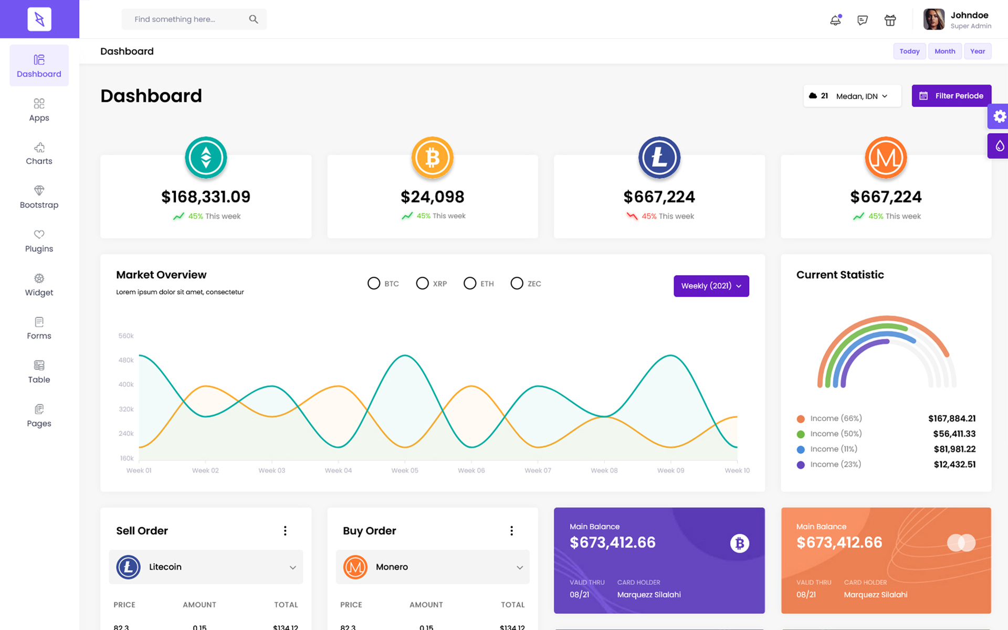Viewport: 1008px width, 630px height.
Task: Expand the Weekly (2021) dropdown
Action: tap(711, 286)
